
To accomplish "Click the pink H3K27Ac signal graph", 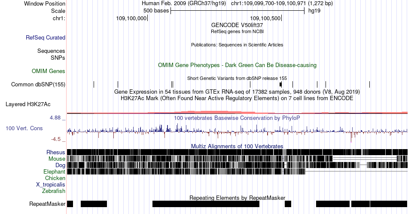I will click(x=237, y=112).
